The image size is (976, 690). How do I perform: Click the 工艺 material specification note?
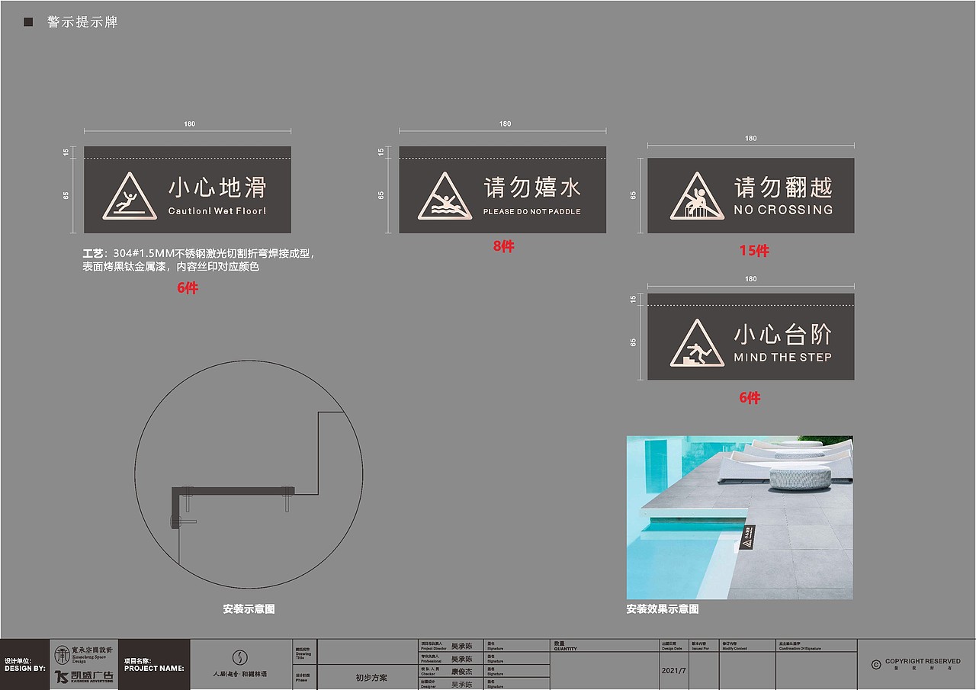198,261
